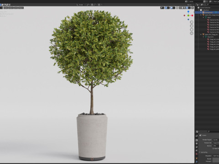
Task: Toggle perspective/orthographic grid button
Action: point(192,33)
